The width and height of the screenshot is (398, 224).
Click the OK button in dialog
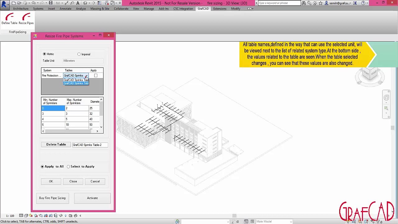coord(51,181)
